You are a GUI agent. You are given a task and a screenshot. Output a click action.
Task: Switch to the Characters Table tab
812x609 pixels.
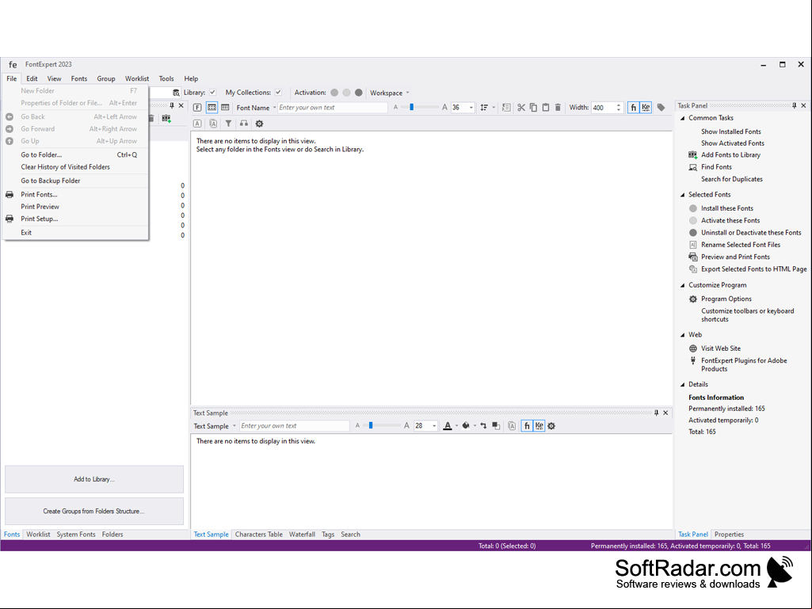coord(259,534)
